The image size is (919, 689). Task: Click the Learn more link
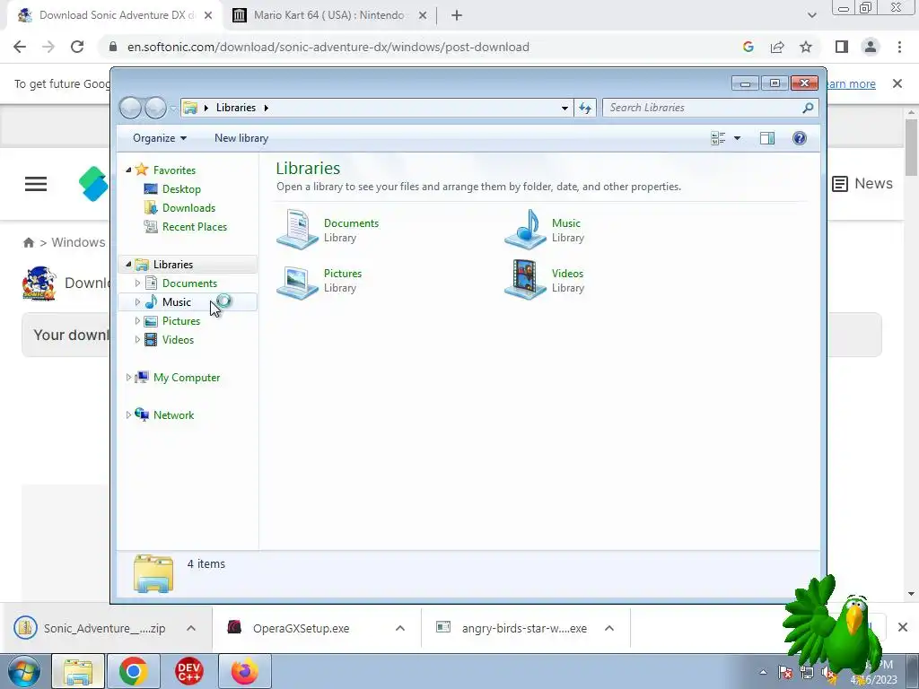[851, 83]
